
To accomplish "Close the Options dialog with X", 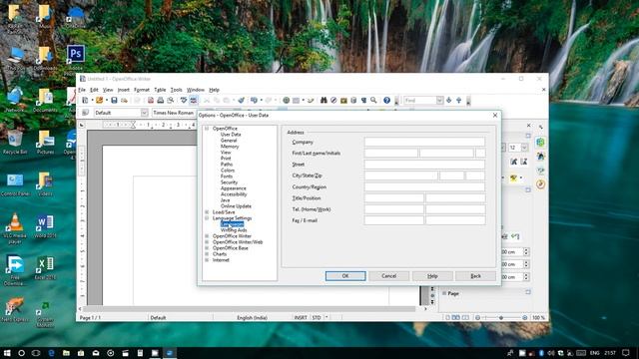I will tap(495, 116).
